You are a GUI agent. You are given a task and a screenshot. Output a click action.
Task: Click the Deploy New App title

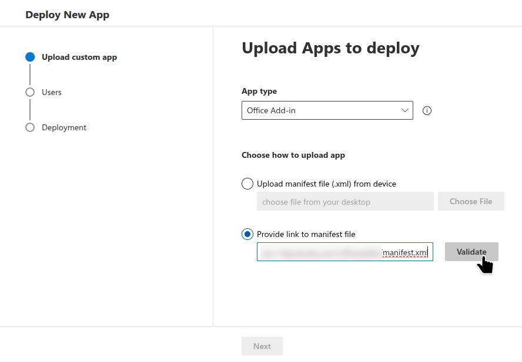pyautogui.click(x=67, y=15)
